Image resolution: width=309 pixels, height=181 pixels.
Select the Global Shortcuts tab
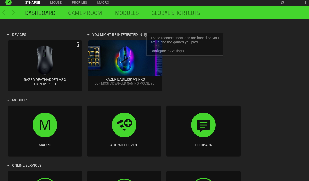176,13
